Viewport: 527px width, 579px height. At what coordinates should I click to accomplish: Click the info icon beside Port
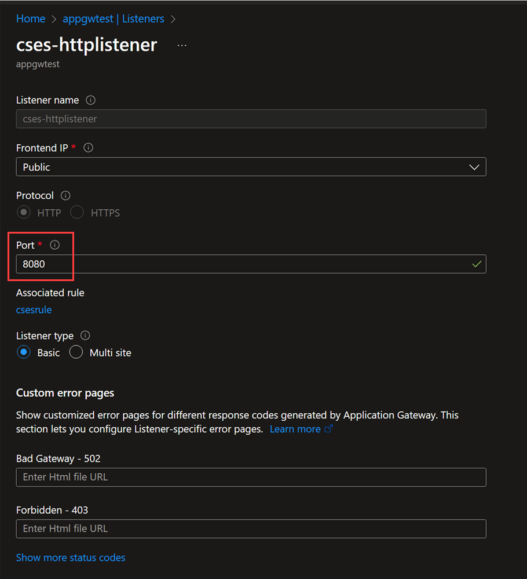point(55,245)
